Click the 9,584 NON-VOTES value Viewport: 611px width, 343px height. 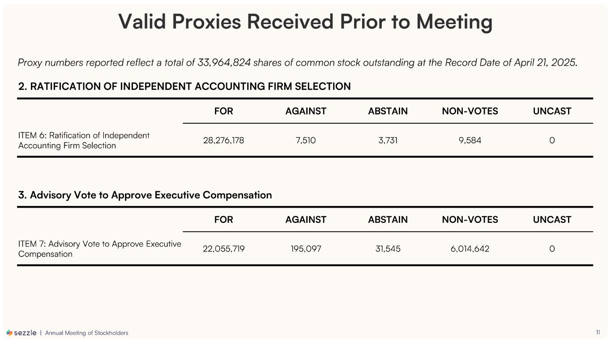[x=470, y=140]
